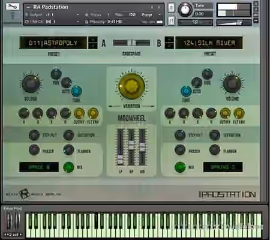Click layer B Phaser knob
Viewport: 270px width, 240px height.
(180, 150)
